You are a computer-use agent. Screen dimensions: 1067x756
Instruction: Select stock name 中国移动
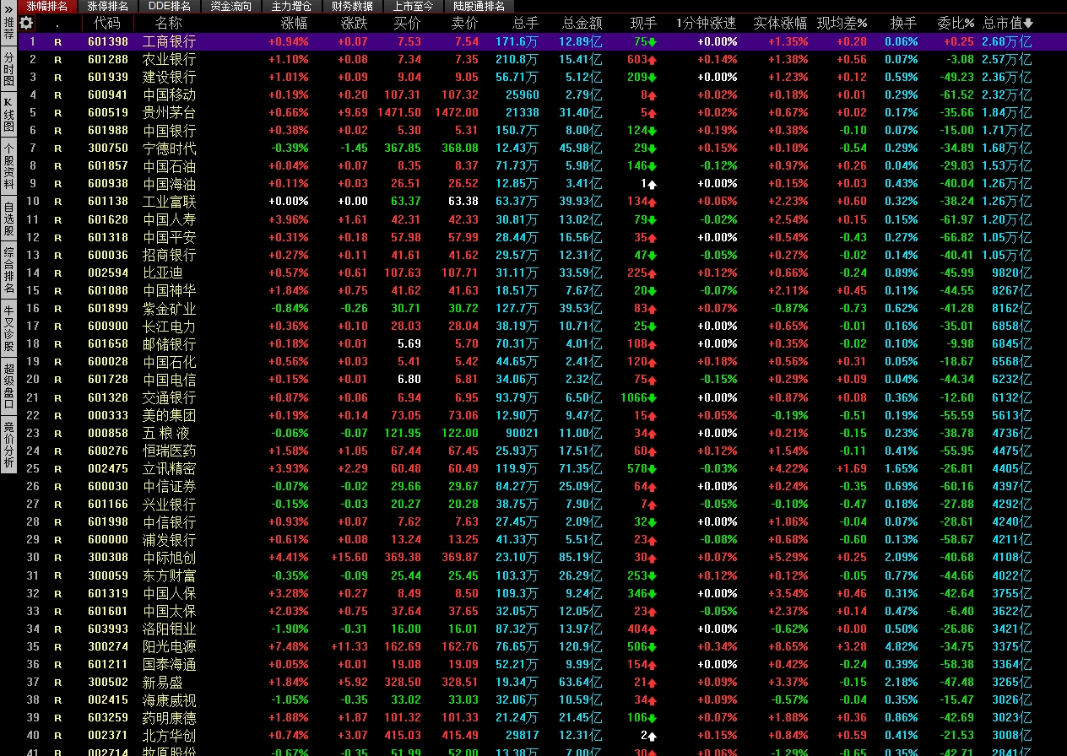(169, 94)
